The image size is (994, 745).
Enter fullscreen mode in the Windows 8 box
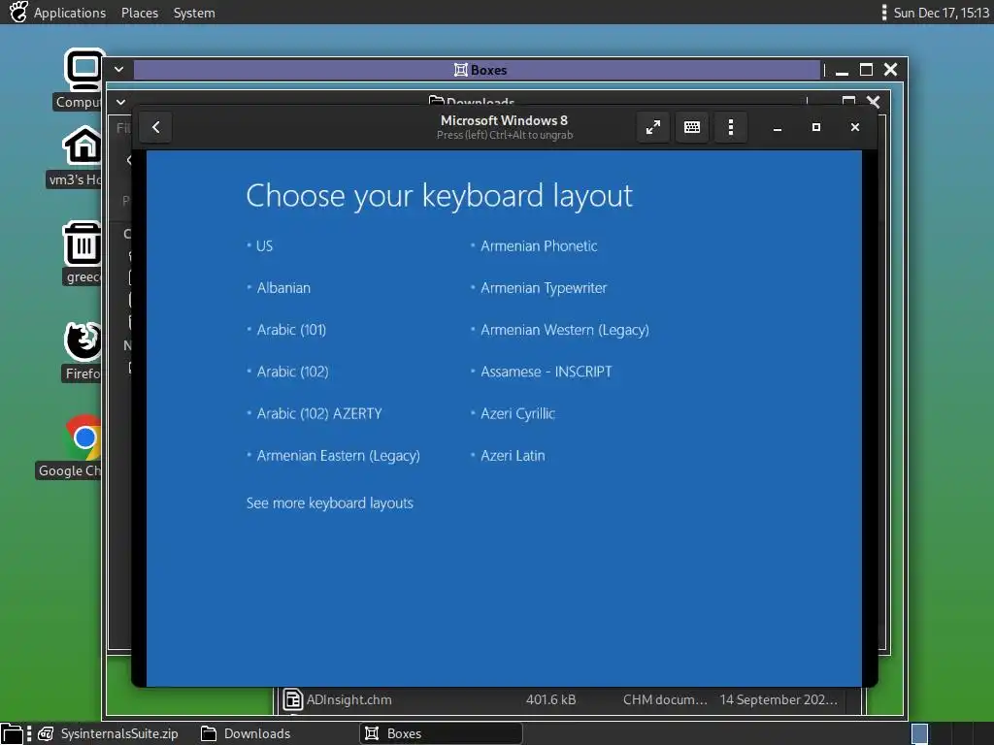click(x=653, y=127)
